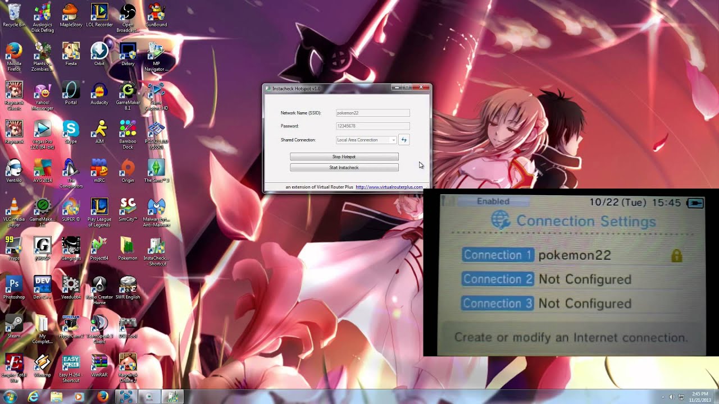The image size is (719, 404).
Task: Select the SimCity desktop icon
Action: pos(128,209)
